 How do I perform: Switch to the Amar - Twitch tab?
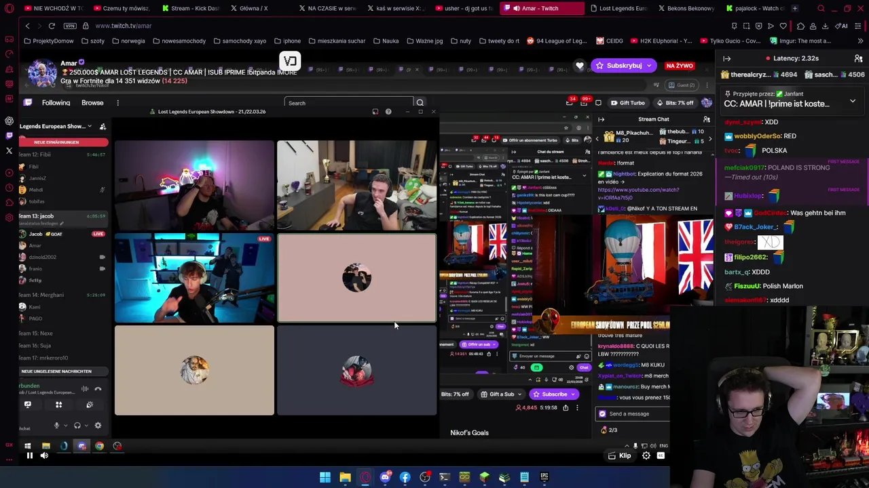click(x=541, y=8)
